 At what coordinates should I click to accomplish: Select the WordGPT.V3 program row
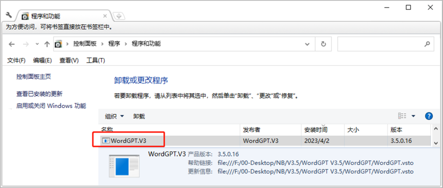point(265,141)
